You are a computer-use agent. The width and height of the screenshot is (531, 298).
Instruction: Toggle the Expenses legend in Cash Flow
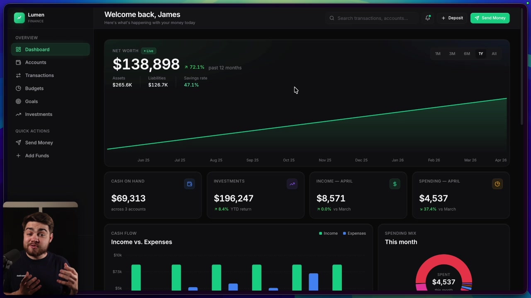pyautogui.click(x=354, y=233)
